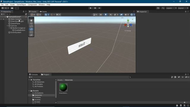Select GreenMaterial asset thumbnail
190x107 pixels.
(x=63, y=87)
